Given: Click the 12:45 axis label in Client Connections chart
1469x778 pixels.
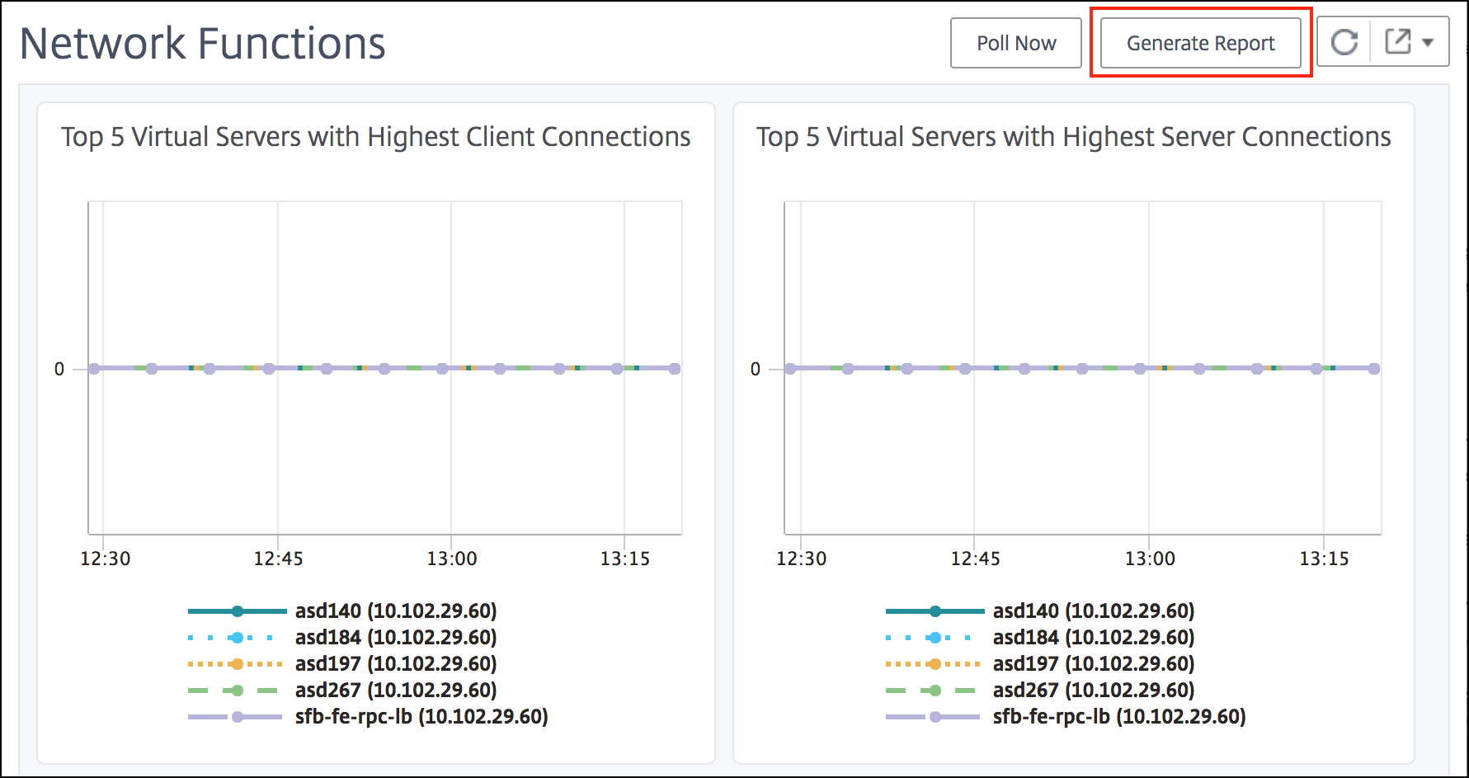Looking at the screenshot, I should (278, 559).
